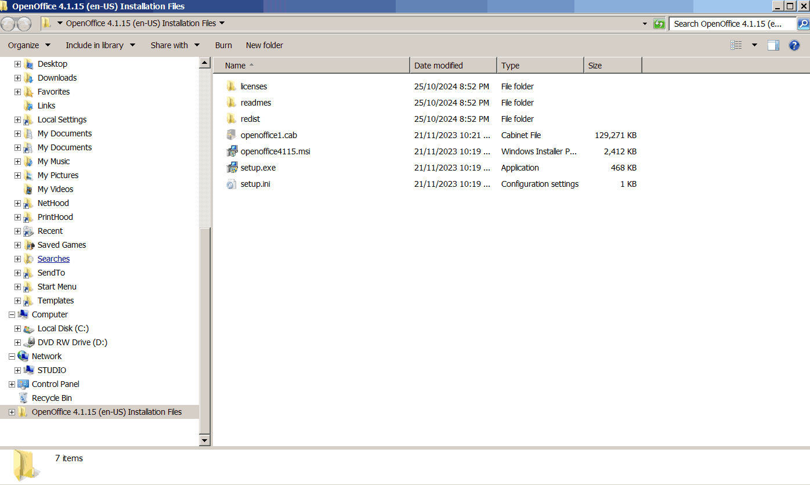
Task: Click the '129,271 KB' size value
Action: [x=616, y=135]
